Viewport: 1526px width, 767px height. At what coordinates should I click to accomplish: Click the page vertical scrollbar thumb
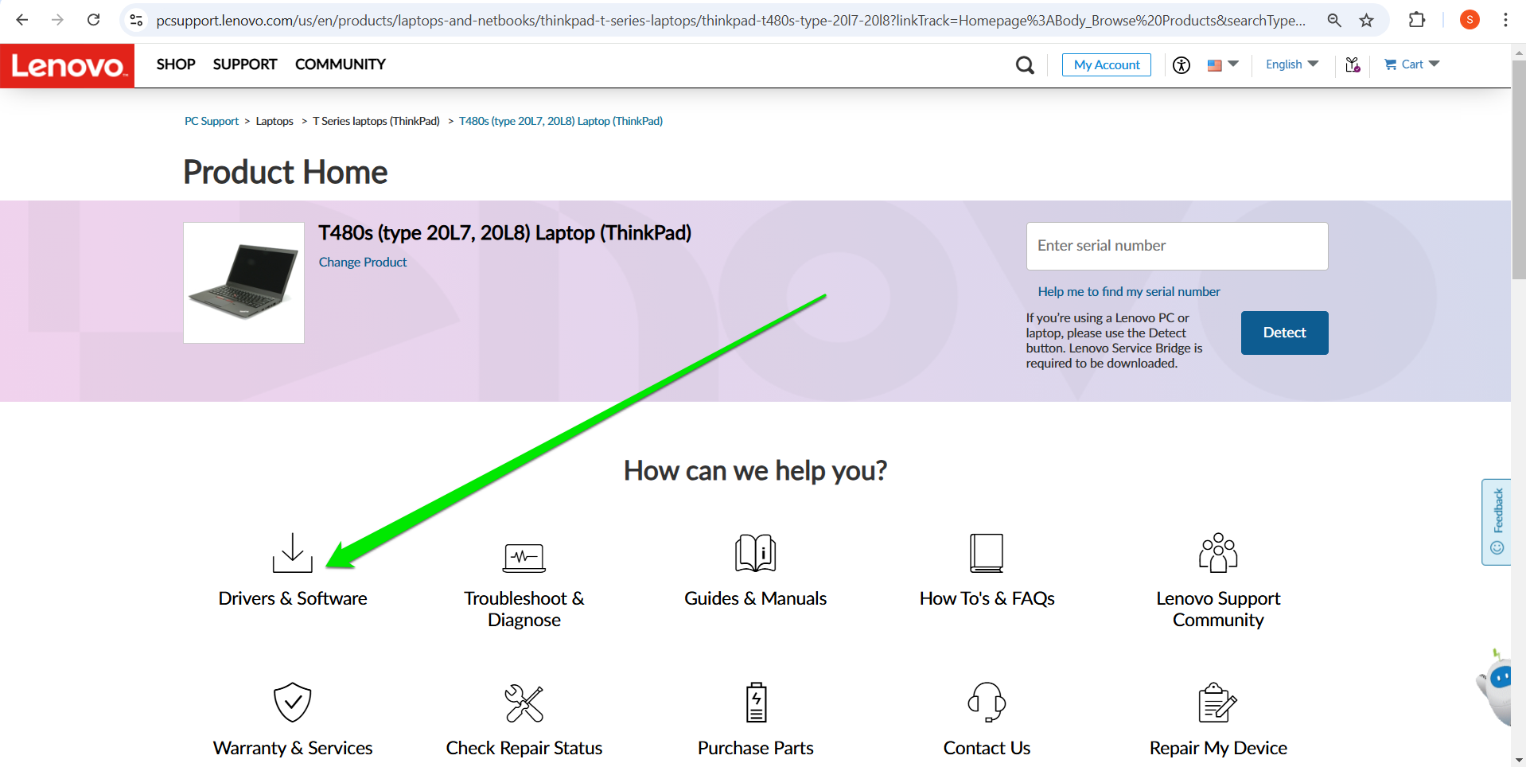pos(1519,169)
